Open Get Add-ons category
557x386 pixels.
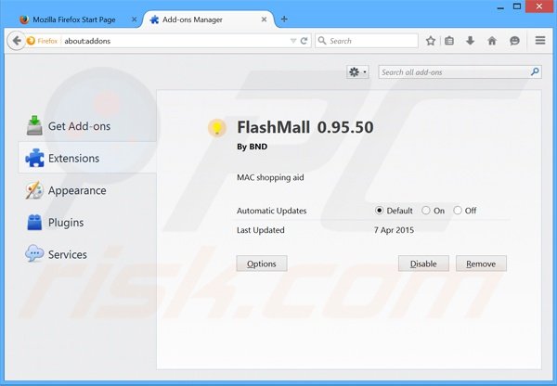click(x=87, y=126)
